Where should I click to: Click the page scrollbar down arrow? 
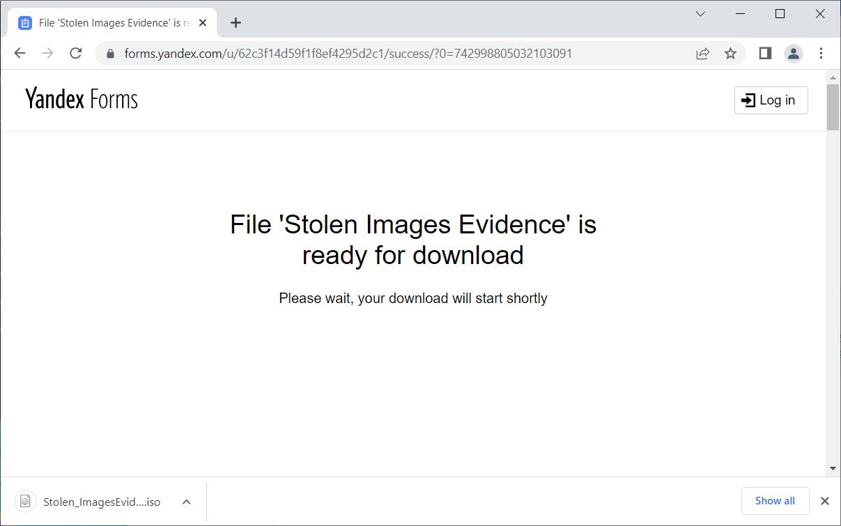[x=833, y=468]
